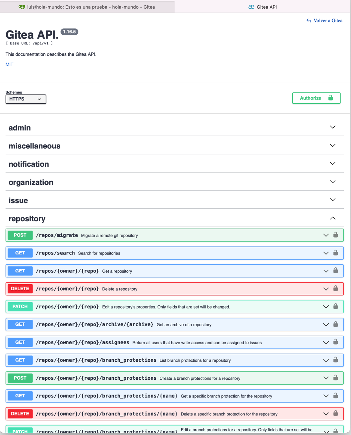
Task: Click GET badge for /repos/{owner}/{repo}/assignees
Action: [x=20, y=343]
